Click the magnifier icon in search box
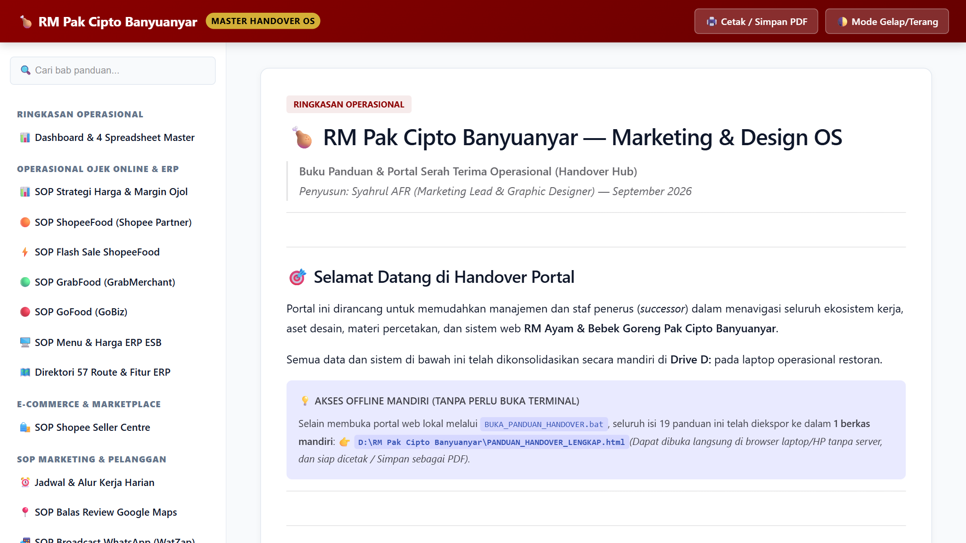This screenshot has height=543, width=966. coord(25,70)
